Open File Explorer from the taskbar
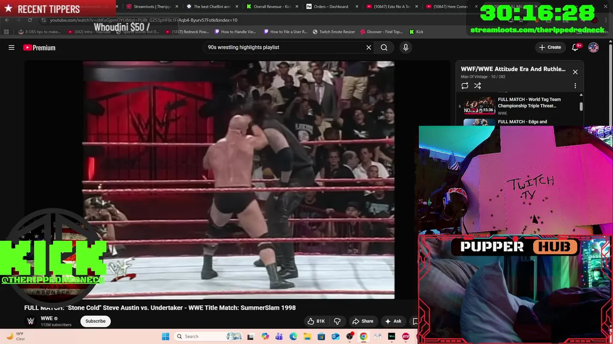 pos(307,336)
